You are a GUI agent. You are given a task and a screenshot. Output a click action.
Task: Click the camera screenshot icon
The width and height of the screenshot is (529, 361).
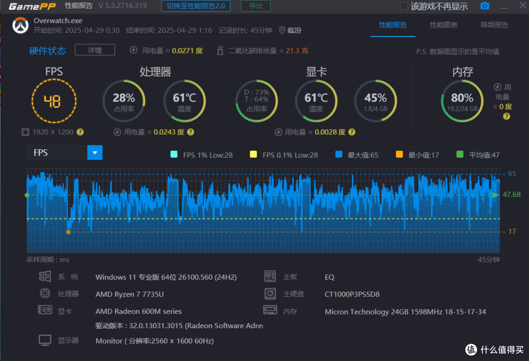485,6
